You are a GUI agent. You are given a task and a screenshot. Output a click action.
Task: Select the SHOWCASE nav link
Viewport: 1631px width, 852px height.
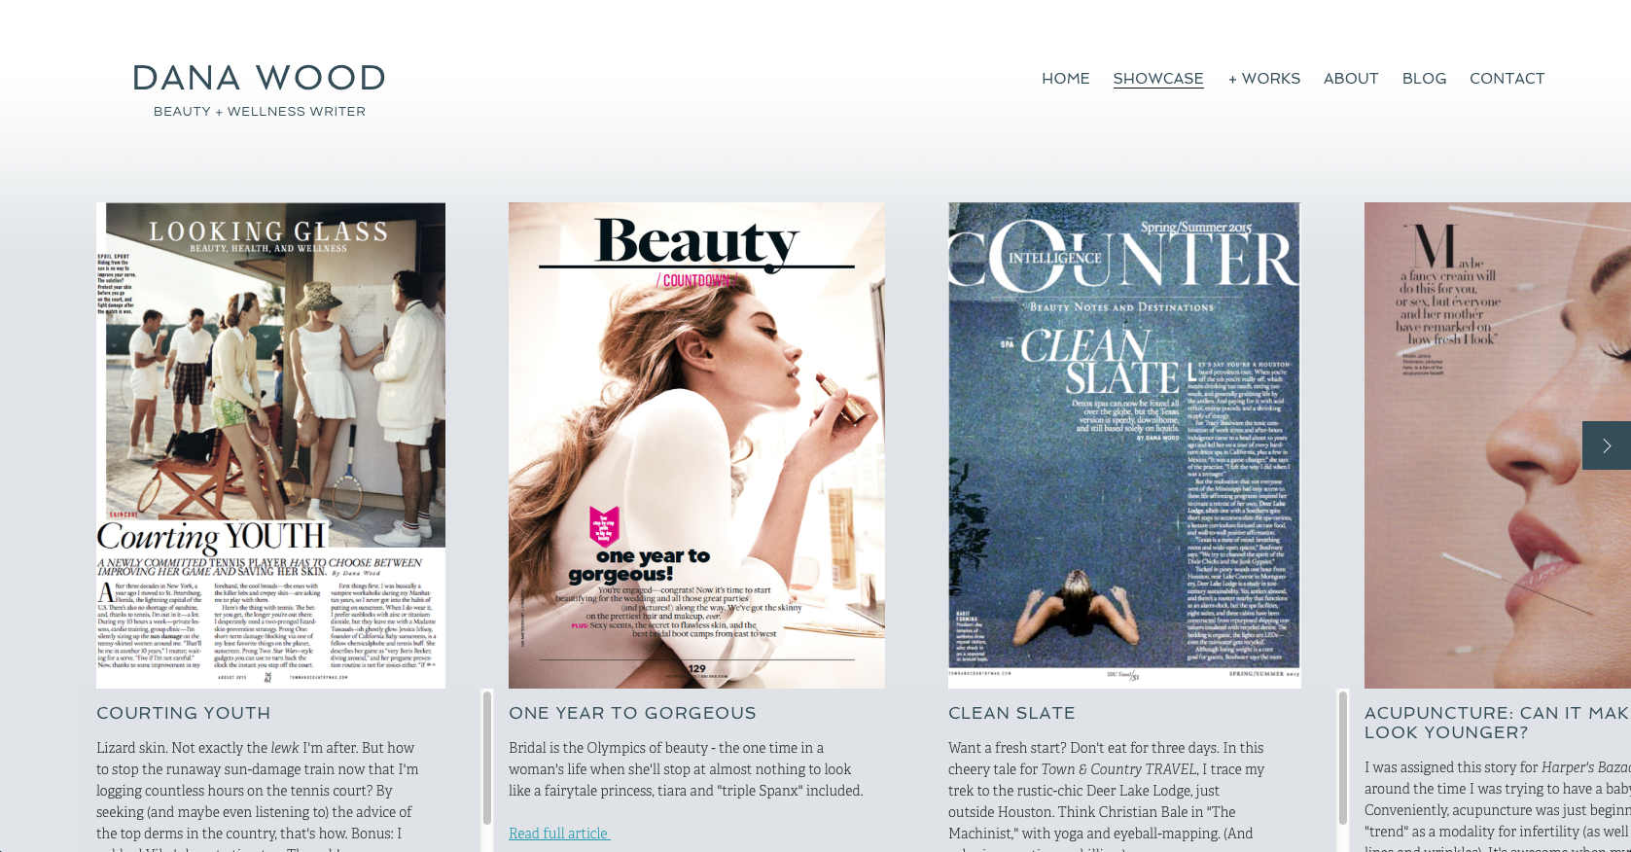[1158, 79]
